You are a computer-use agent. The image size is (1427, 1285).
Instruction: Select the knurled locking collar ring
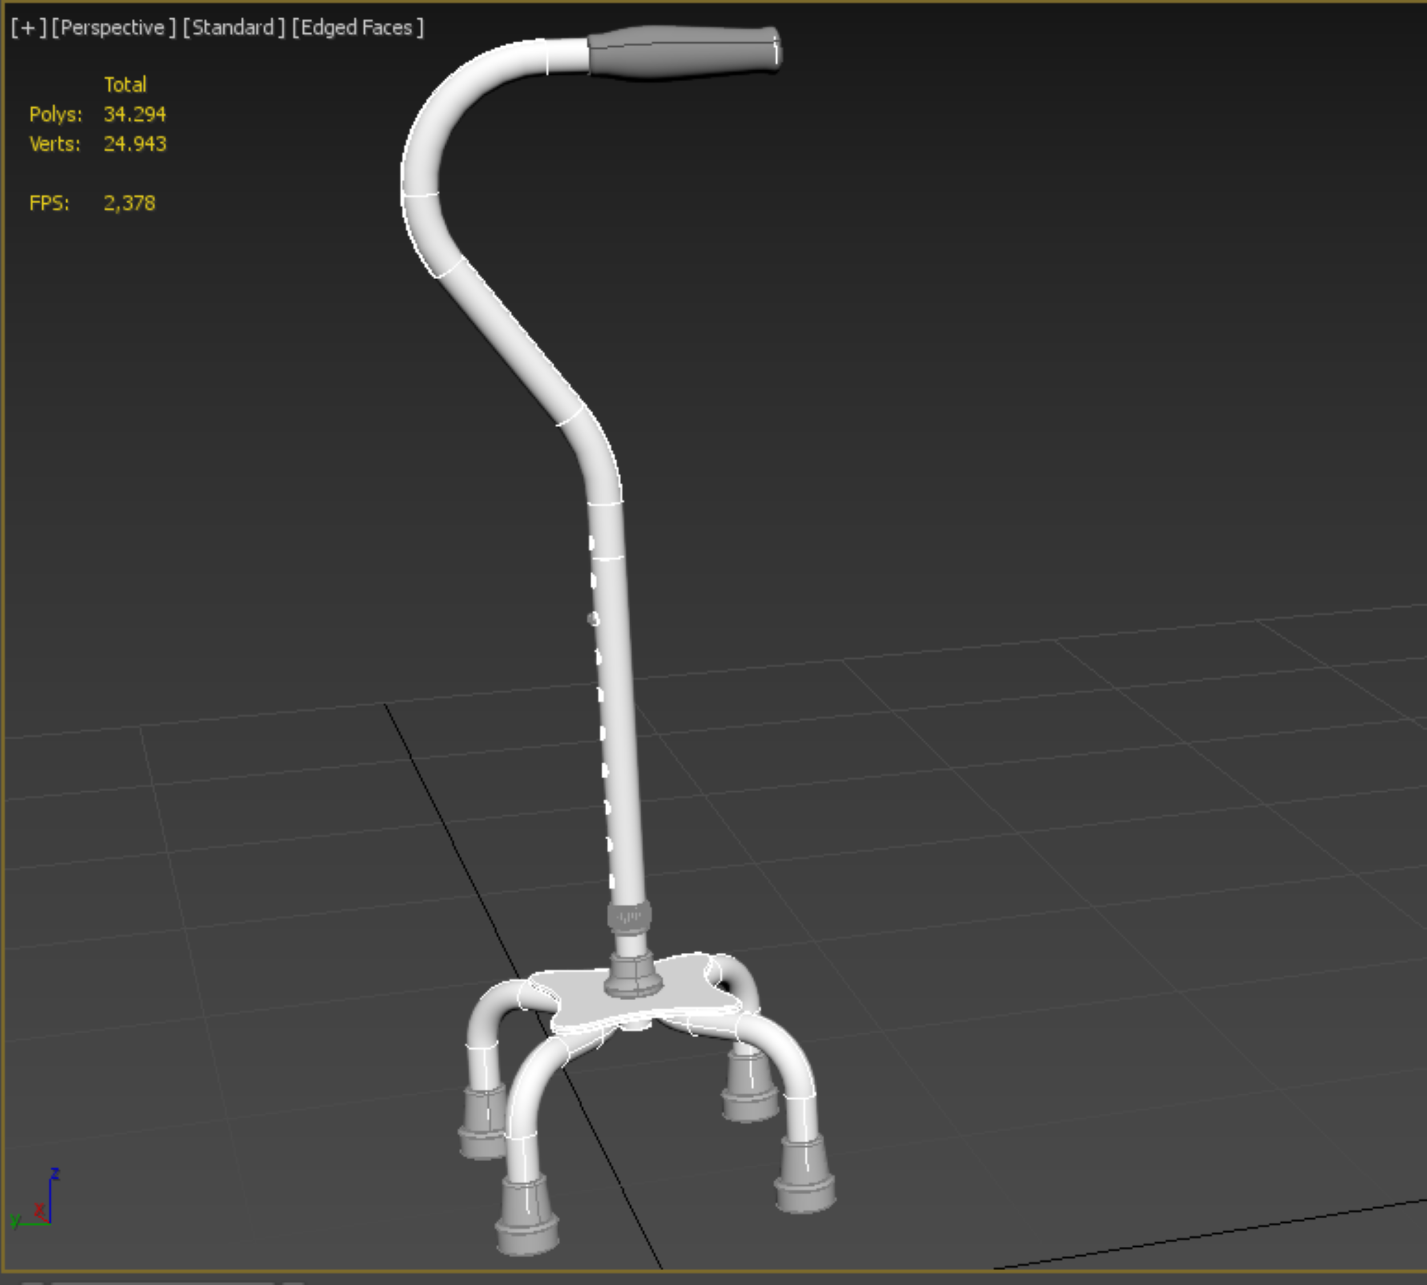[x=629, y=917]
